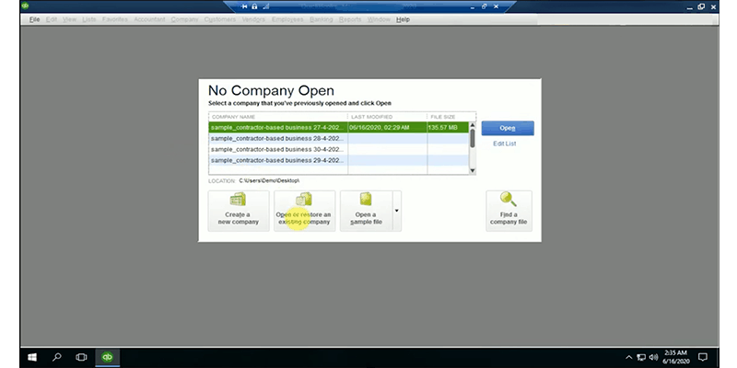
Task: Open the View menu
Action: click(x=70, y=19)
